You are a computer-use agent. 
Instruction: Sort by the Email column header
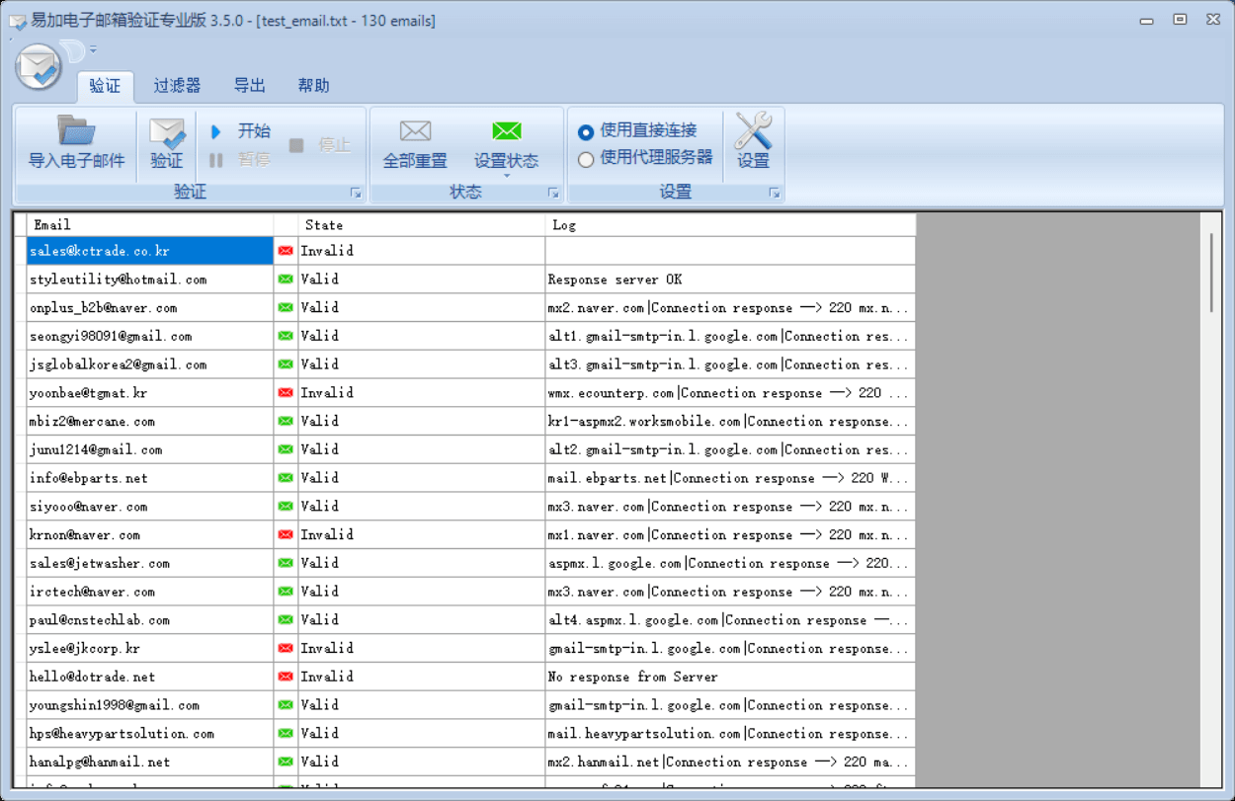(150, 225)
